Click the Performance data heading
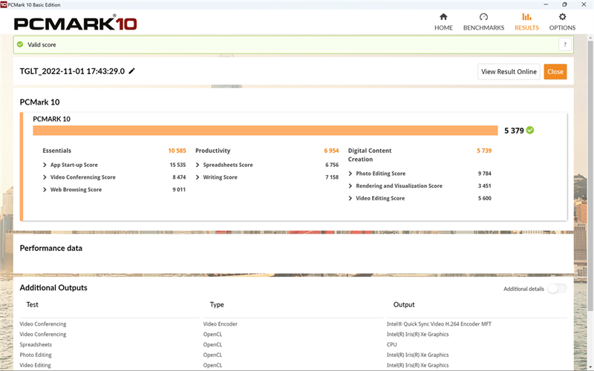 tap(50, 248)
